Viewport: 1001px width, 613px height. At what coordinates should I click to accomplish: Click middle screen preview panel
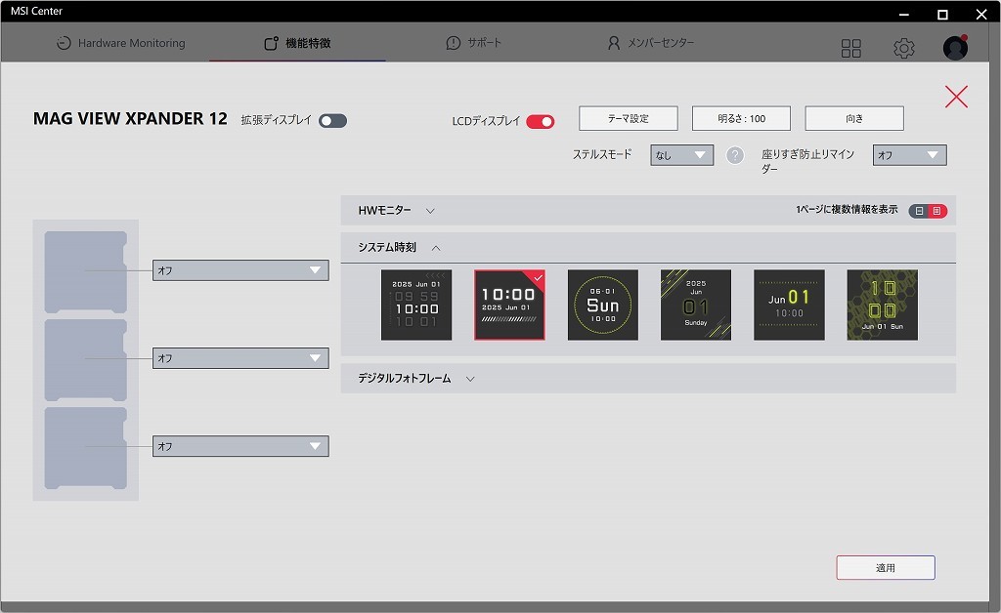(x=86, y=360)
